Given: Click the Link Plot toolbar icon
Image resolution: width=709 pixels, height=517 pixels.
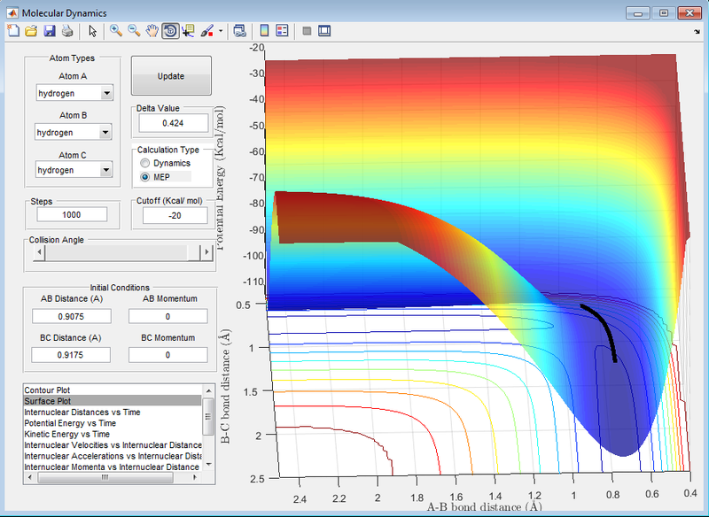Looking at the screenshot, I should point(239,31).
